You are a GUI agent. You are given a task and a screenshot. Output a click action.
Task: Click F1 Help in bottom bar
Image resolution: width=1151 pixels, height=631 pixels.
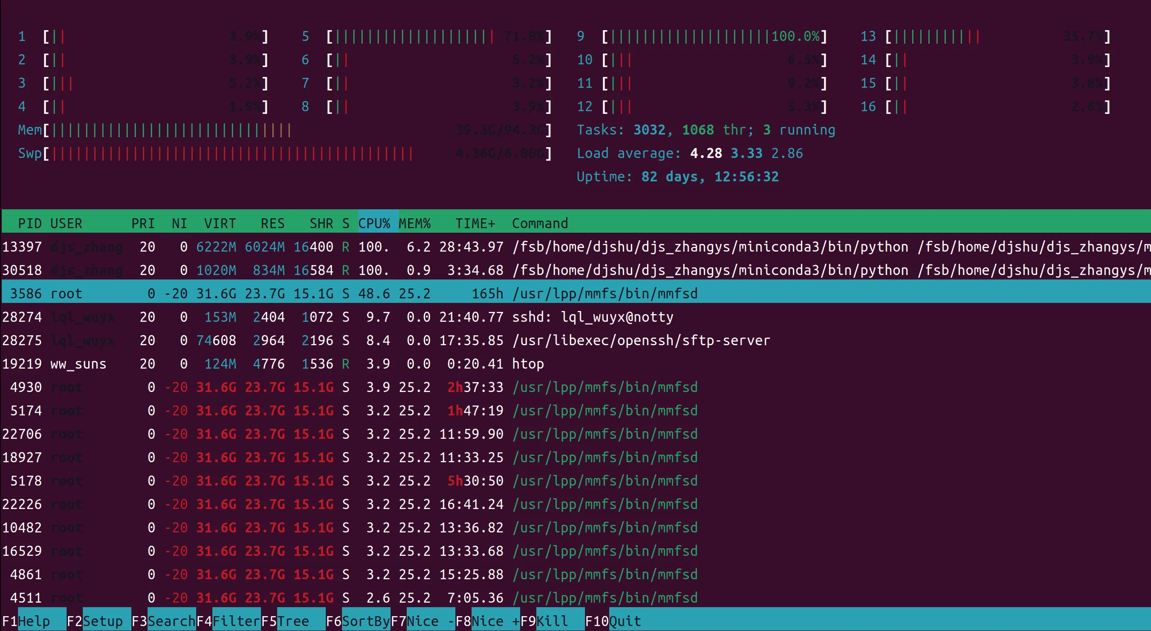(x=34, y=621)
